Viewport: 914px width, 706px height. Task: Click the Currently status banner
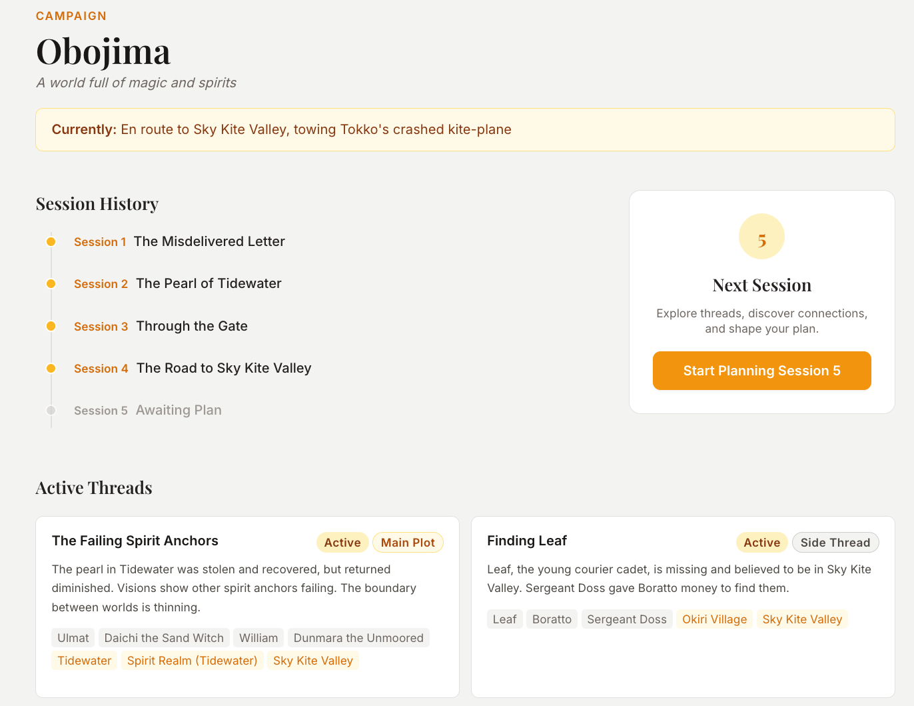point(465,129)
